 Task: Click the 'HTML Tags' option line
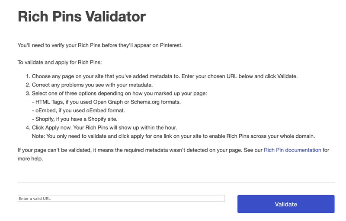point(106,102)
